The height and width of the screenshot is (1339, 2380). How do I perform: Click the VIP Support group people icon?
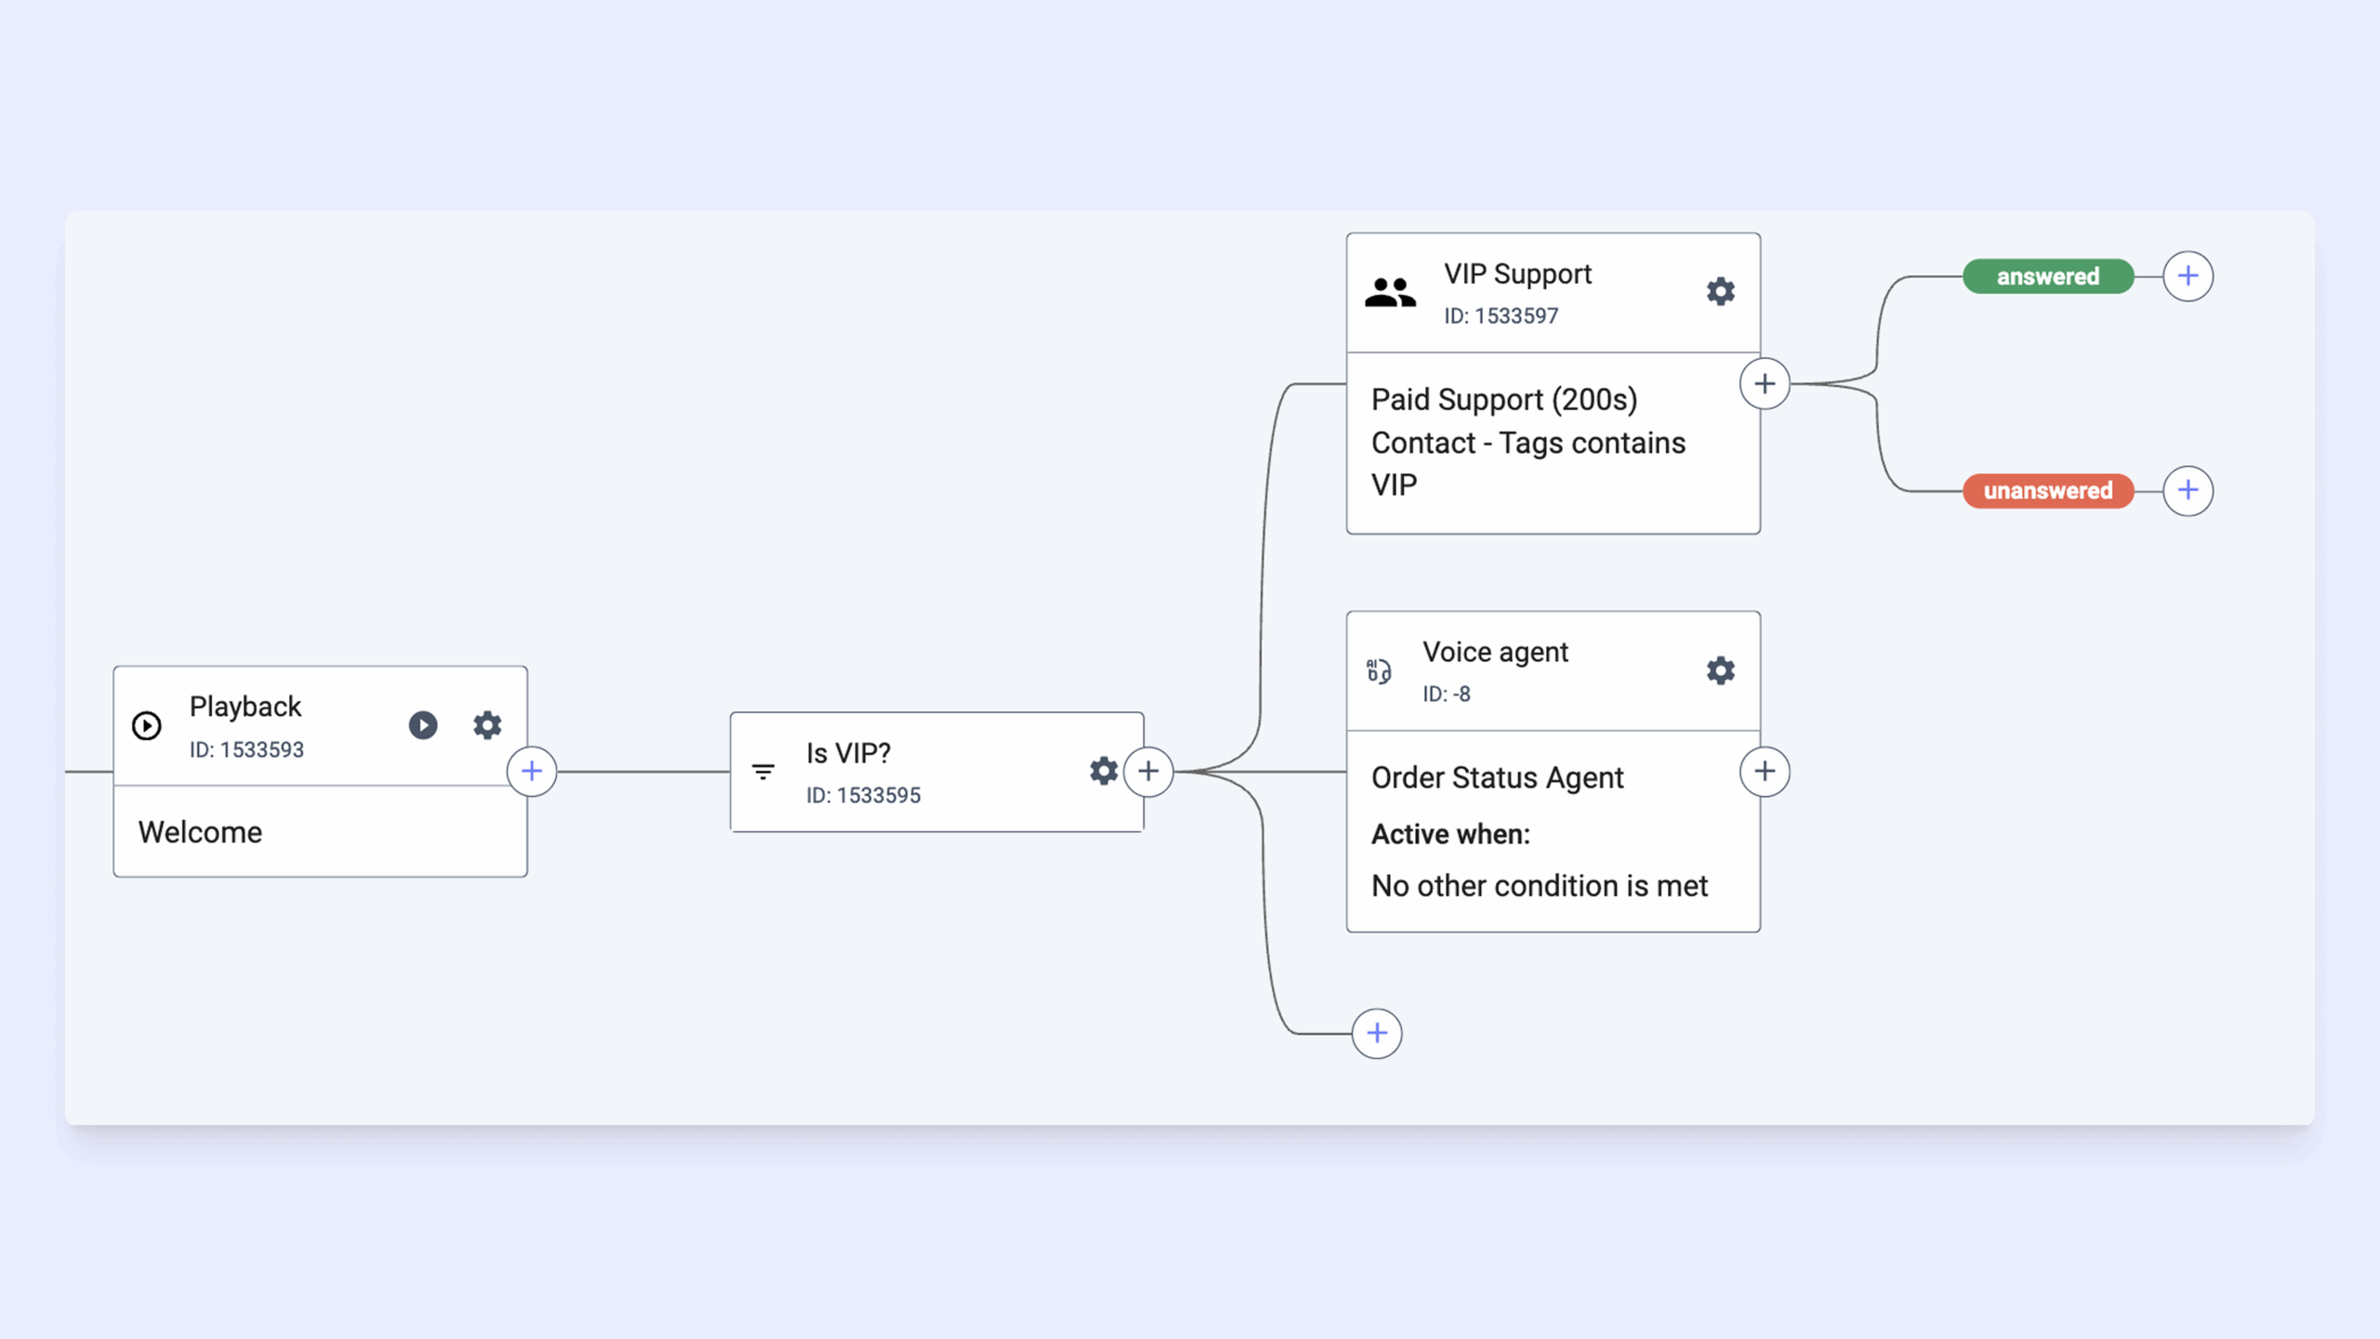(x=1390, y=293)
